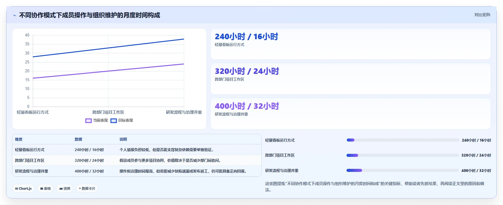Viewport: 503px width, 205px height.
Task: Click the 320小时 / 24小时 stat card heading
Action: 247,71
